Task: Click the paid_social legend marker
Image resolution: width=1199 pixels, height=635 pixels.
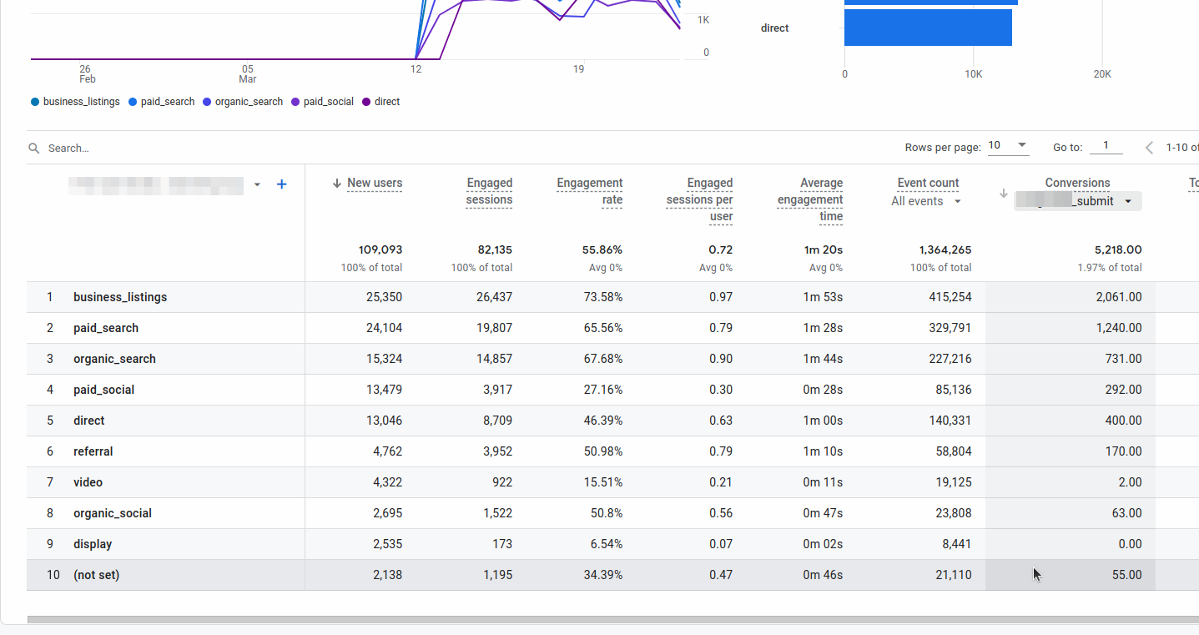Action: pyautogui.click(x=295, y=102)
